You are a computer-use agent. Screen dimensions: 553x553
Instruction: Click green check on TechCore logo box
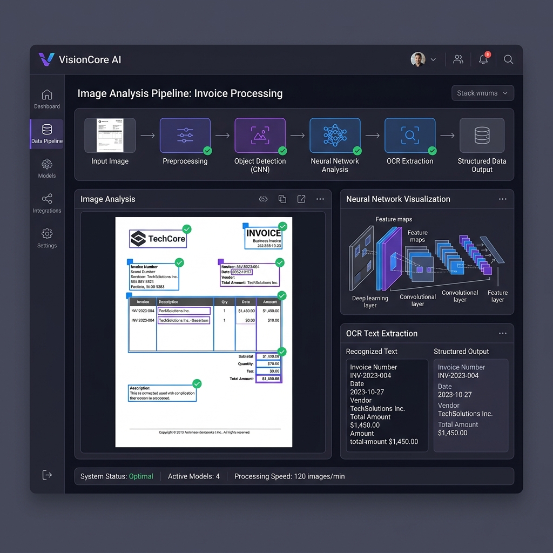187,229
